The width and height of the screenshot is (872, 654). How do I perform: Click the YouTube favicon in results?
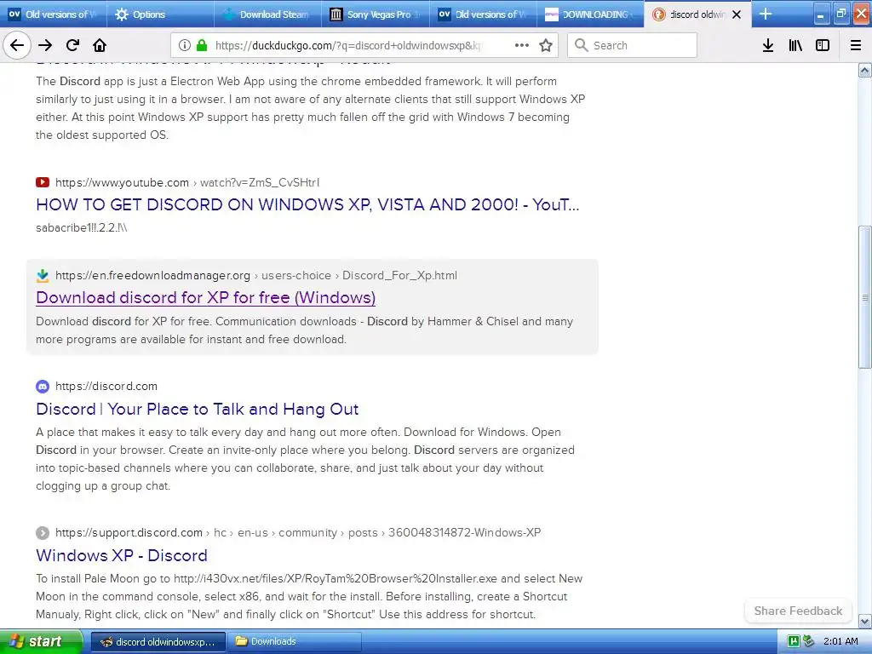click(x=43, y=182)
